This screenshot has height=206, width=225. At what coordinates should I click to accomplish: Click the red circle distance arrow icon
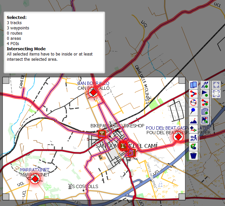(x=193, y=103)
